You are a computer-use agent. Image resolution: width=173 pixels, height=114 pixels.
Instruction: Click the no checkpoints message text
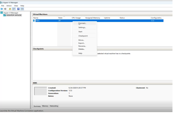[114, 53]
